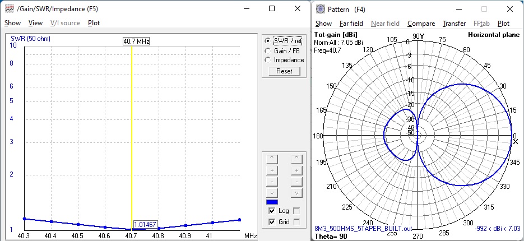The width and height of the screenshot is (524, 241).
Task: Open the Transfer menu
Action: (454, 24)
